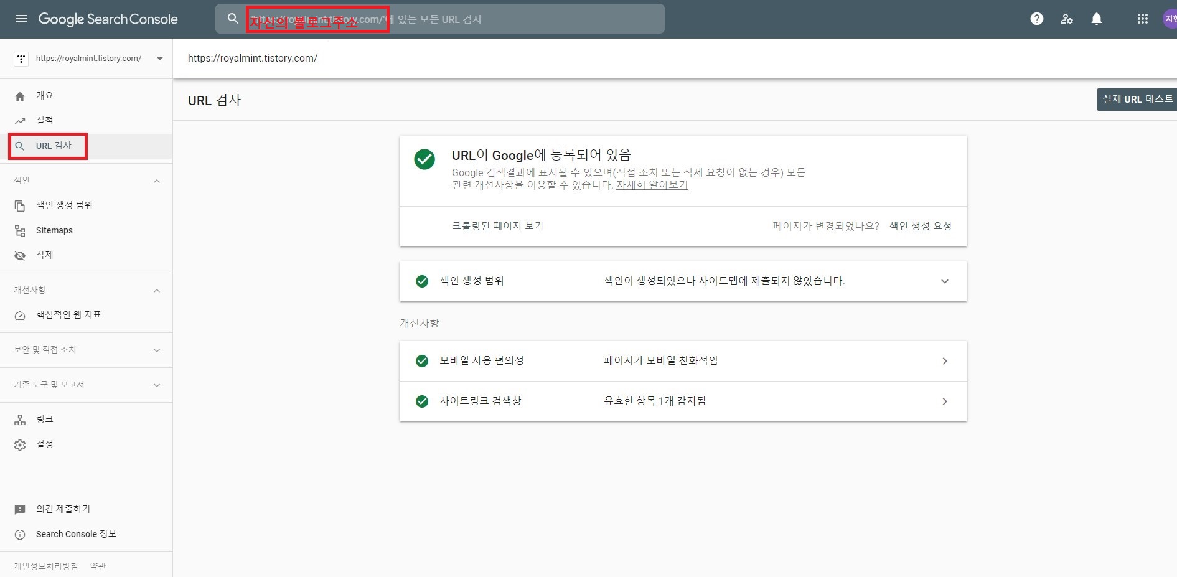The width and height of the screenshot is (1177, 577).
Task: Click the trend icon beside 실적
Action: point(20,121)
